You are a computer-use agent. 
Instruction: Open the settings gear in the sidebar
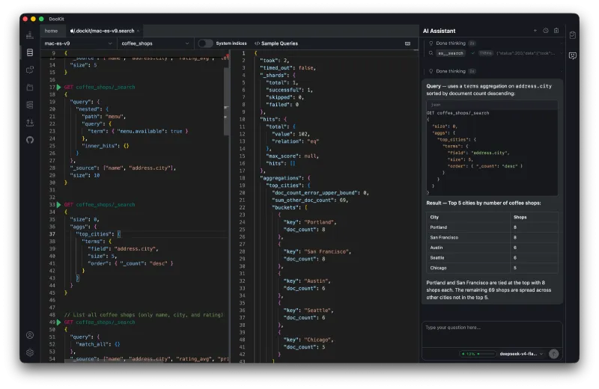[30, 353]
